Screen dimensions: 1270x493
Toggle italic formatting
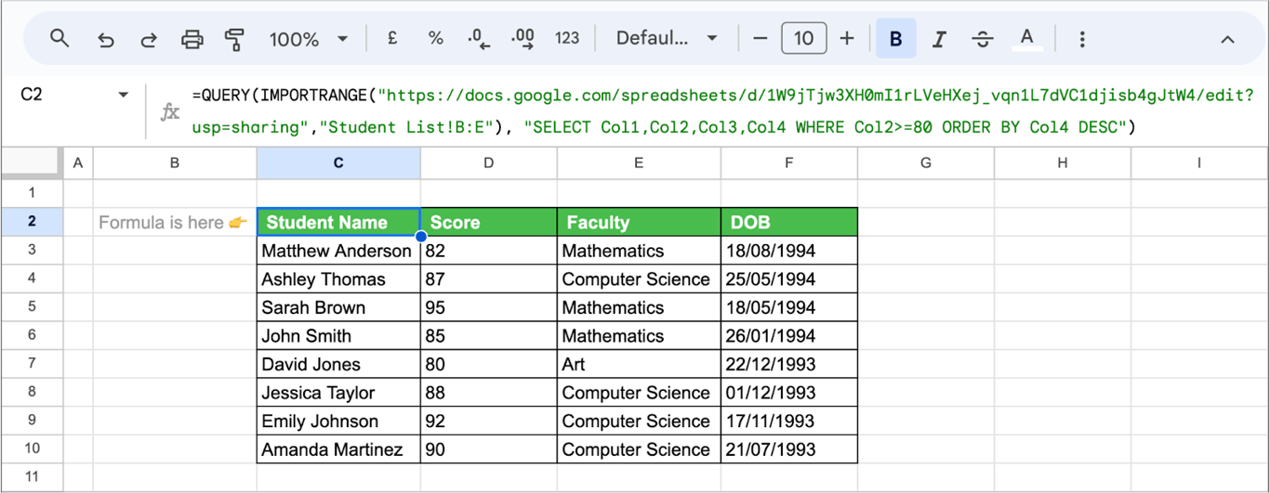click(939, 39)
